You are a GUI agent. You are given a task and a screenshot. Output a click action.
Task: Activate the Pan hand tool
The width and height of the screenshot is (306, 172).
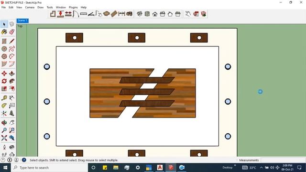click(11, 123)
